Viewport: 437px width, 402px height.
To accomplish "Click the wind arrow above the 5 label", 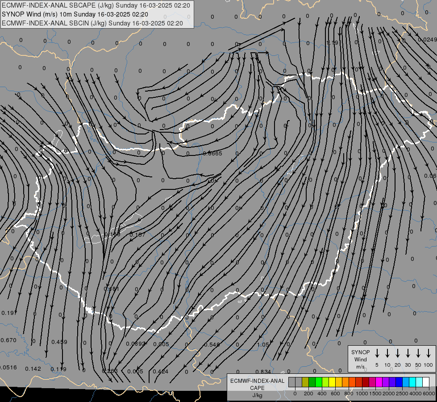I will tap(377, 353).
